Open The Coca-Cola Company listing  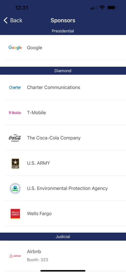coord(63,138)
